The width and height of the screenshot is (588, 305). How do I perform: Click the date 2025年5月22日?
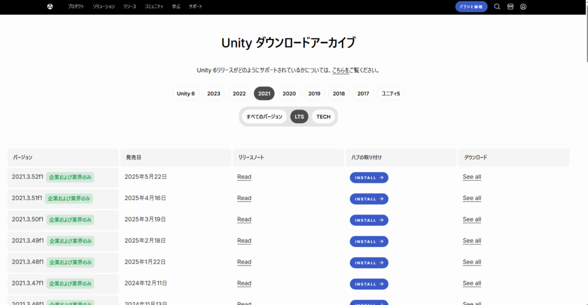145,177
